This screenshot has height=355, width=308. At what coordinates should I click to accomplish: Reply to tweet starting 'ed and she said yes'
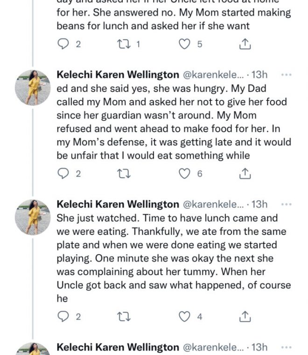[x=63, y=174]
